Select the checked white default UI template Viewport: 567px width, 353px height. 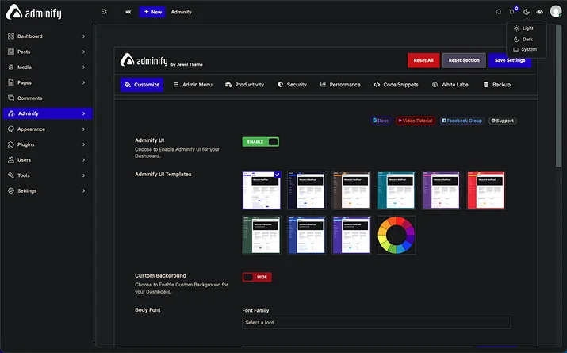(x=262, y=190)
